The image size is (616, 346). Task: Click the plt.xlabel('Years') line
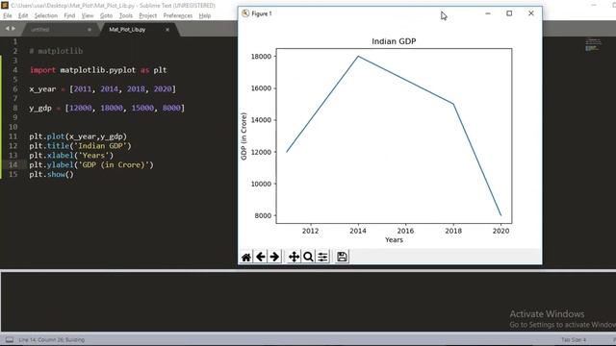(71, 156)
